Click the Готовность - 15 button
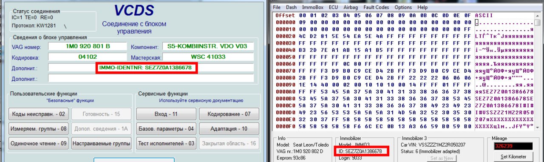Viewport: 544px width, 162px height. (x=101, y=114)
